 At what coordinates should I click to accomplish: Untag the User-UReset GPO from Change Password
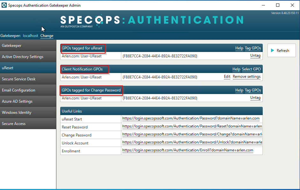point(255,98)
